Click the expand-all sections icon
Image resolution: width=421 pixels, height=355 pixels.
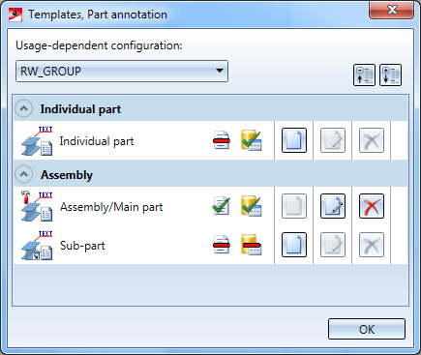click(390, 74)
